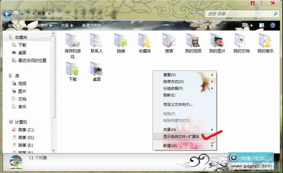Expand the chevron after 高筝 breadcrumb
The height and width of the screenshot is (173, 283).
click(49, 14)
